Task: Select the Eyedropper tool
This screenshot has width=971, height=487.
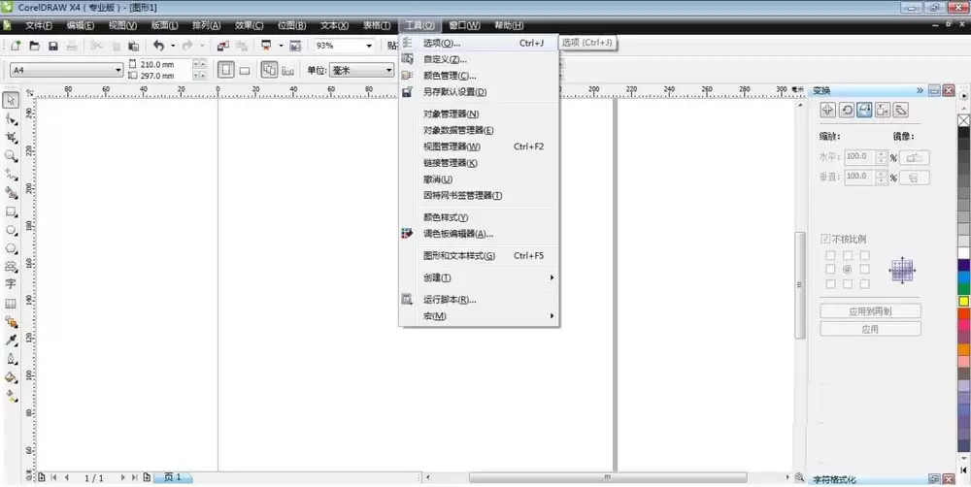Action: tap(12, 341)
